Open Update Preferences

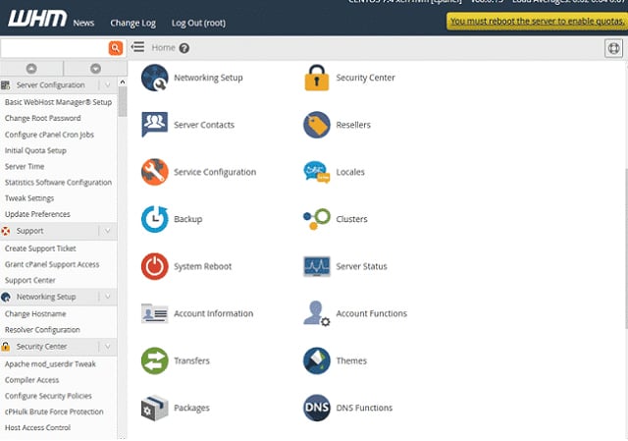coord(37,214)
